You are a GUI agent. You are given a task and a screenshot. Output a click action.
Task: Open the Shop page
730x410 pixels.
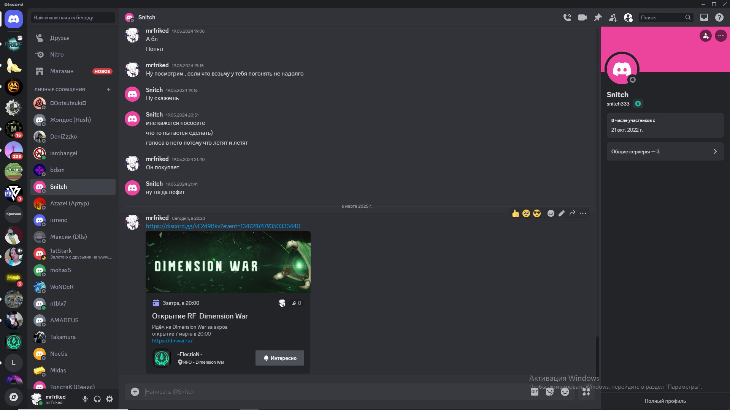[73, 71]
